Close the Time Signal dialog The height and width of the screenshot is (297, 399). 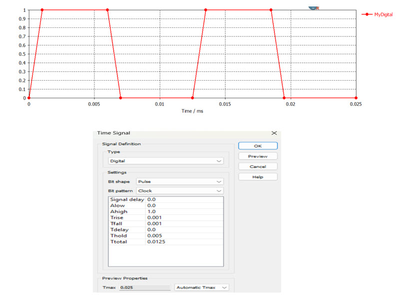pos(273,133)
